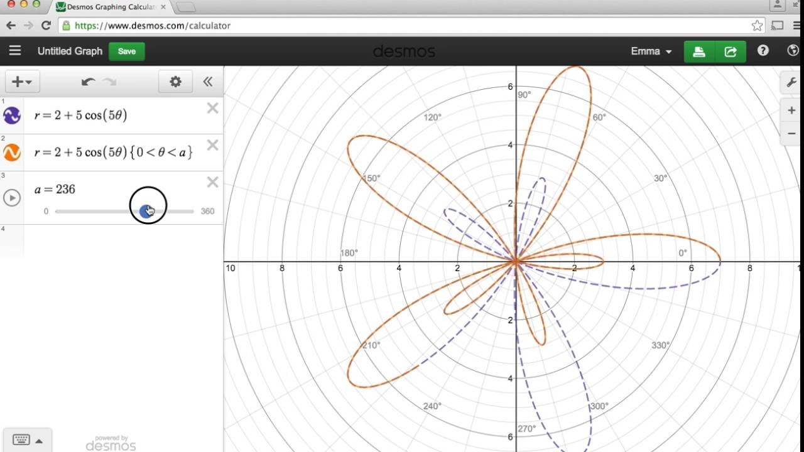Open the Chrome cast icon
Image resolution: width=804 pixels, height=452 pixels.
click(777, 26)
